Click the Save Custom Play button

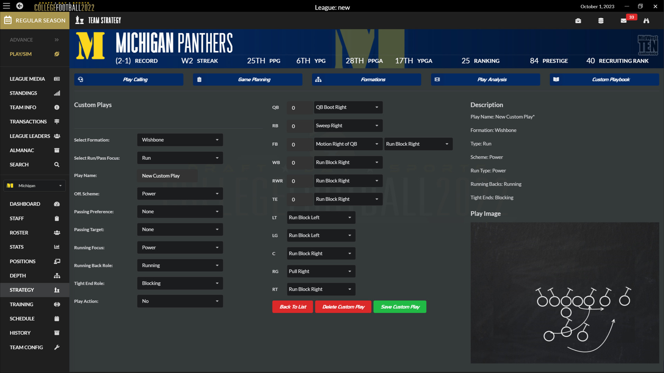click(x=399, y=306)
